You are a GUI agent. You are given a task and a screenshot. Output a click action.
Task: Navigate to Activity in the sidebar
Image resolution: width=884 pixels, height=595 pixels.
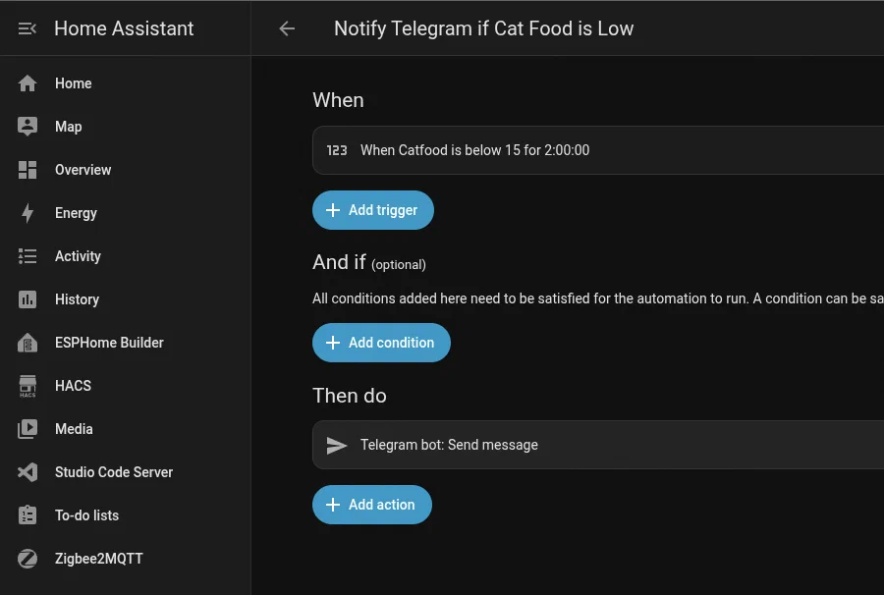coord(78,256)
